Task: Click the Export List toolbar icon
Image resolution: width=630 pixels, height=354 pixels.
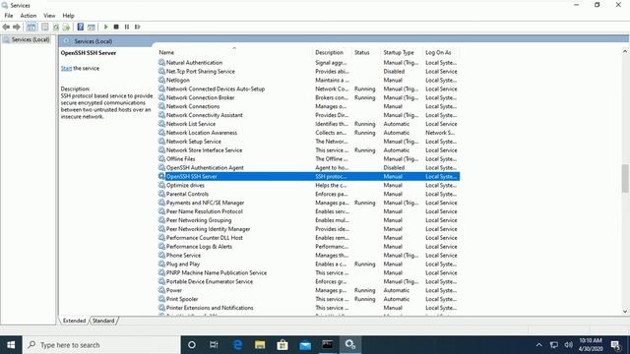Action: (66, 27)
